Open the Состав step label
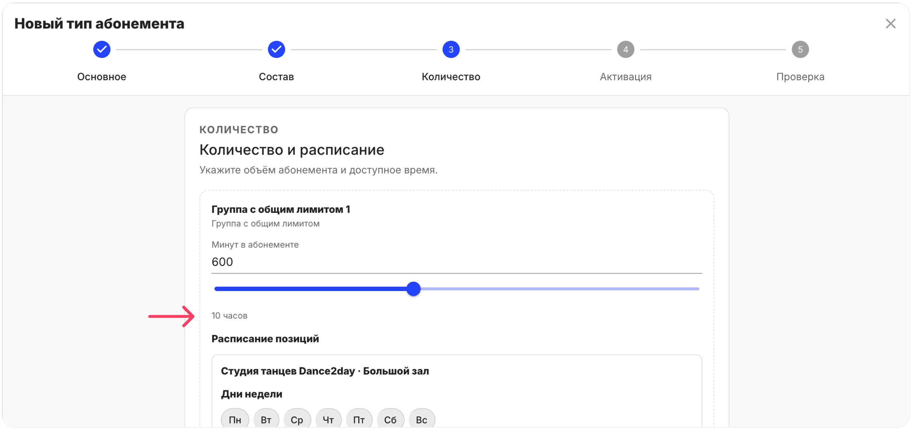The height and width of the screenshot is (430, 912). (276, 77)
